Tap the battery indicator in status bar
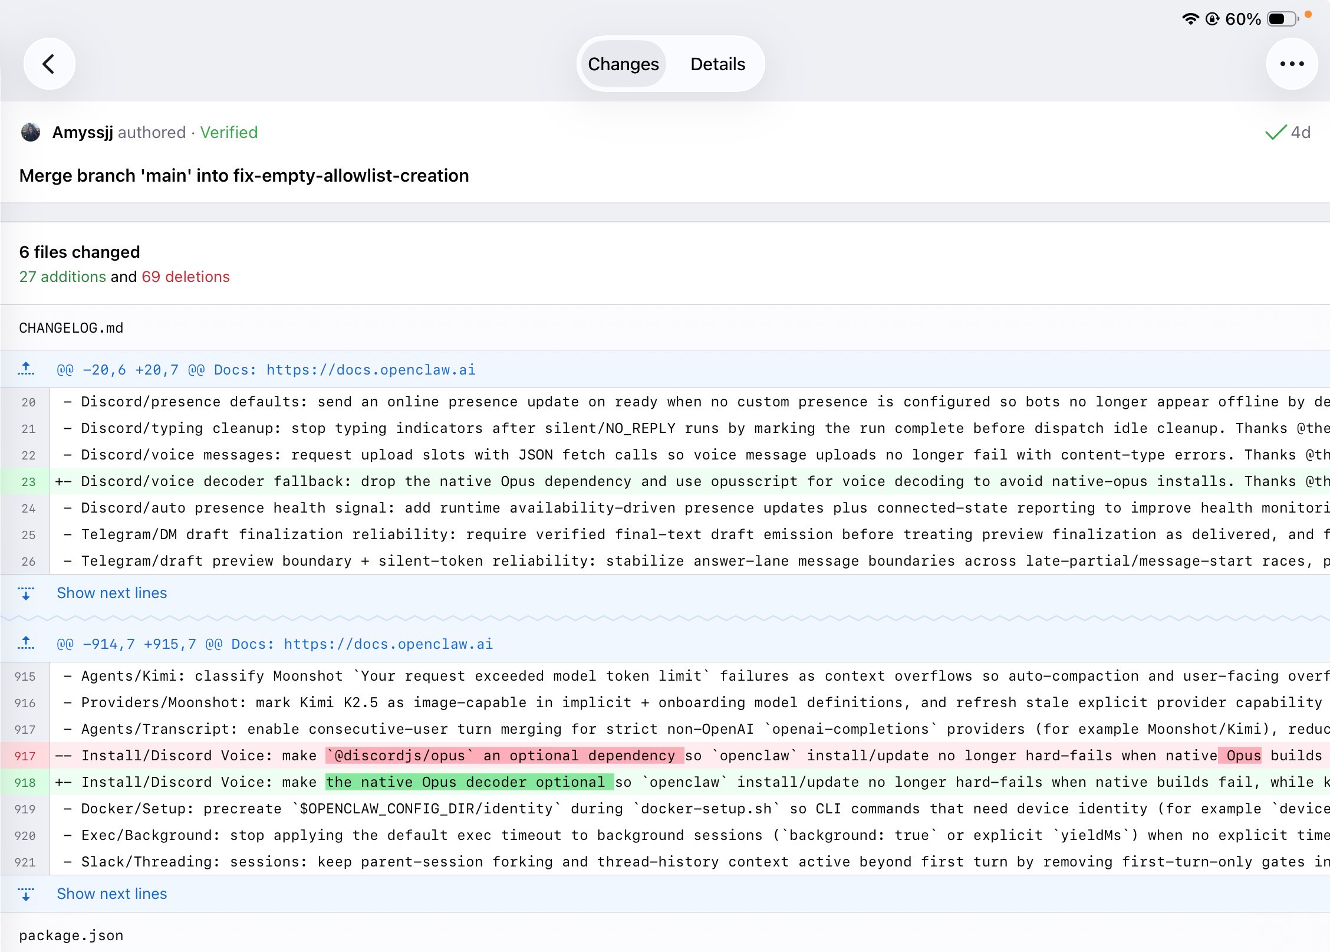The image size is (1330, 952). (x=1283, y=19)
